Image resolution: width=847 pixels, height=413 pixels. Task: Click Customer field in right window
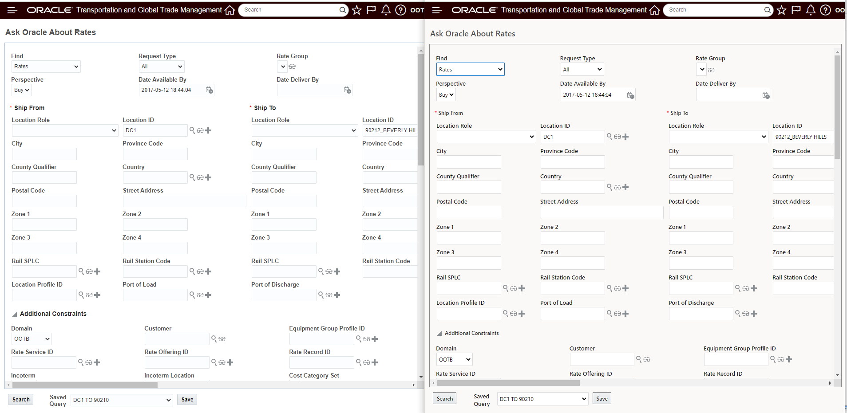602,359
